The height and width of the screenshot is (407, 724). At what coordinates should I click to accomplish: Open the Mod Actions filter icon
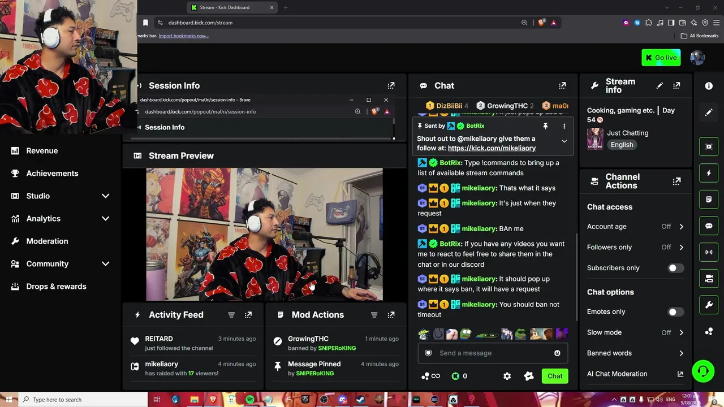[374, 315]
